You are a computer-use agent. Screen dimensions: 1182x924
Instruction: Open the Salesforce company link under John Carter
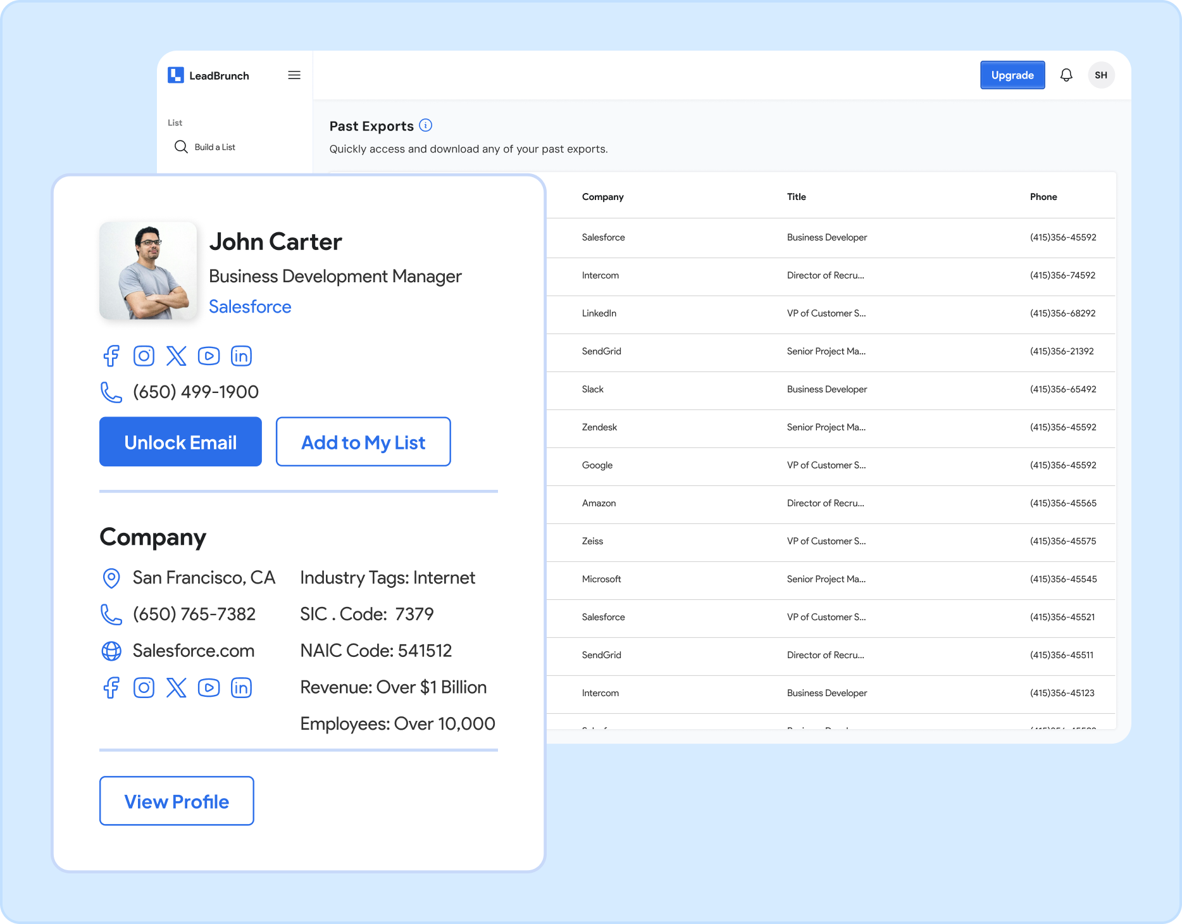pyautogui.click(x=250, y=306)
